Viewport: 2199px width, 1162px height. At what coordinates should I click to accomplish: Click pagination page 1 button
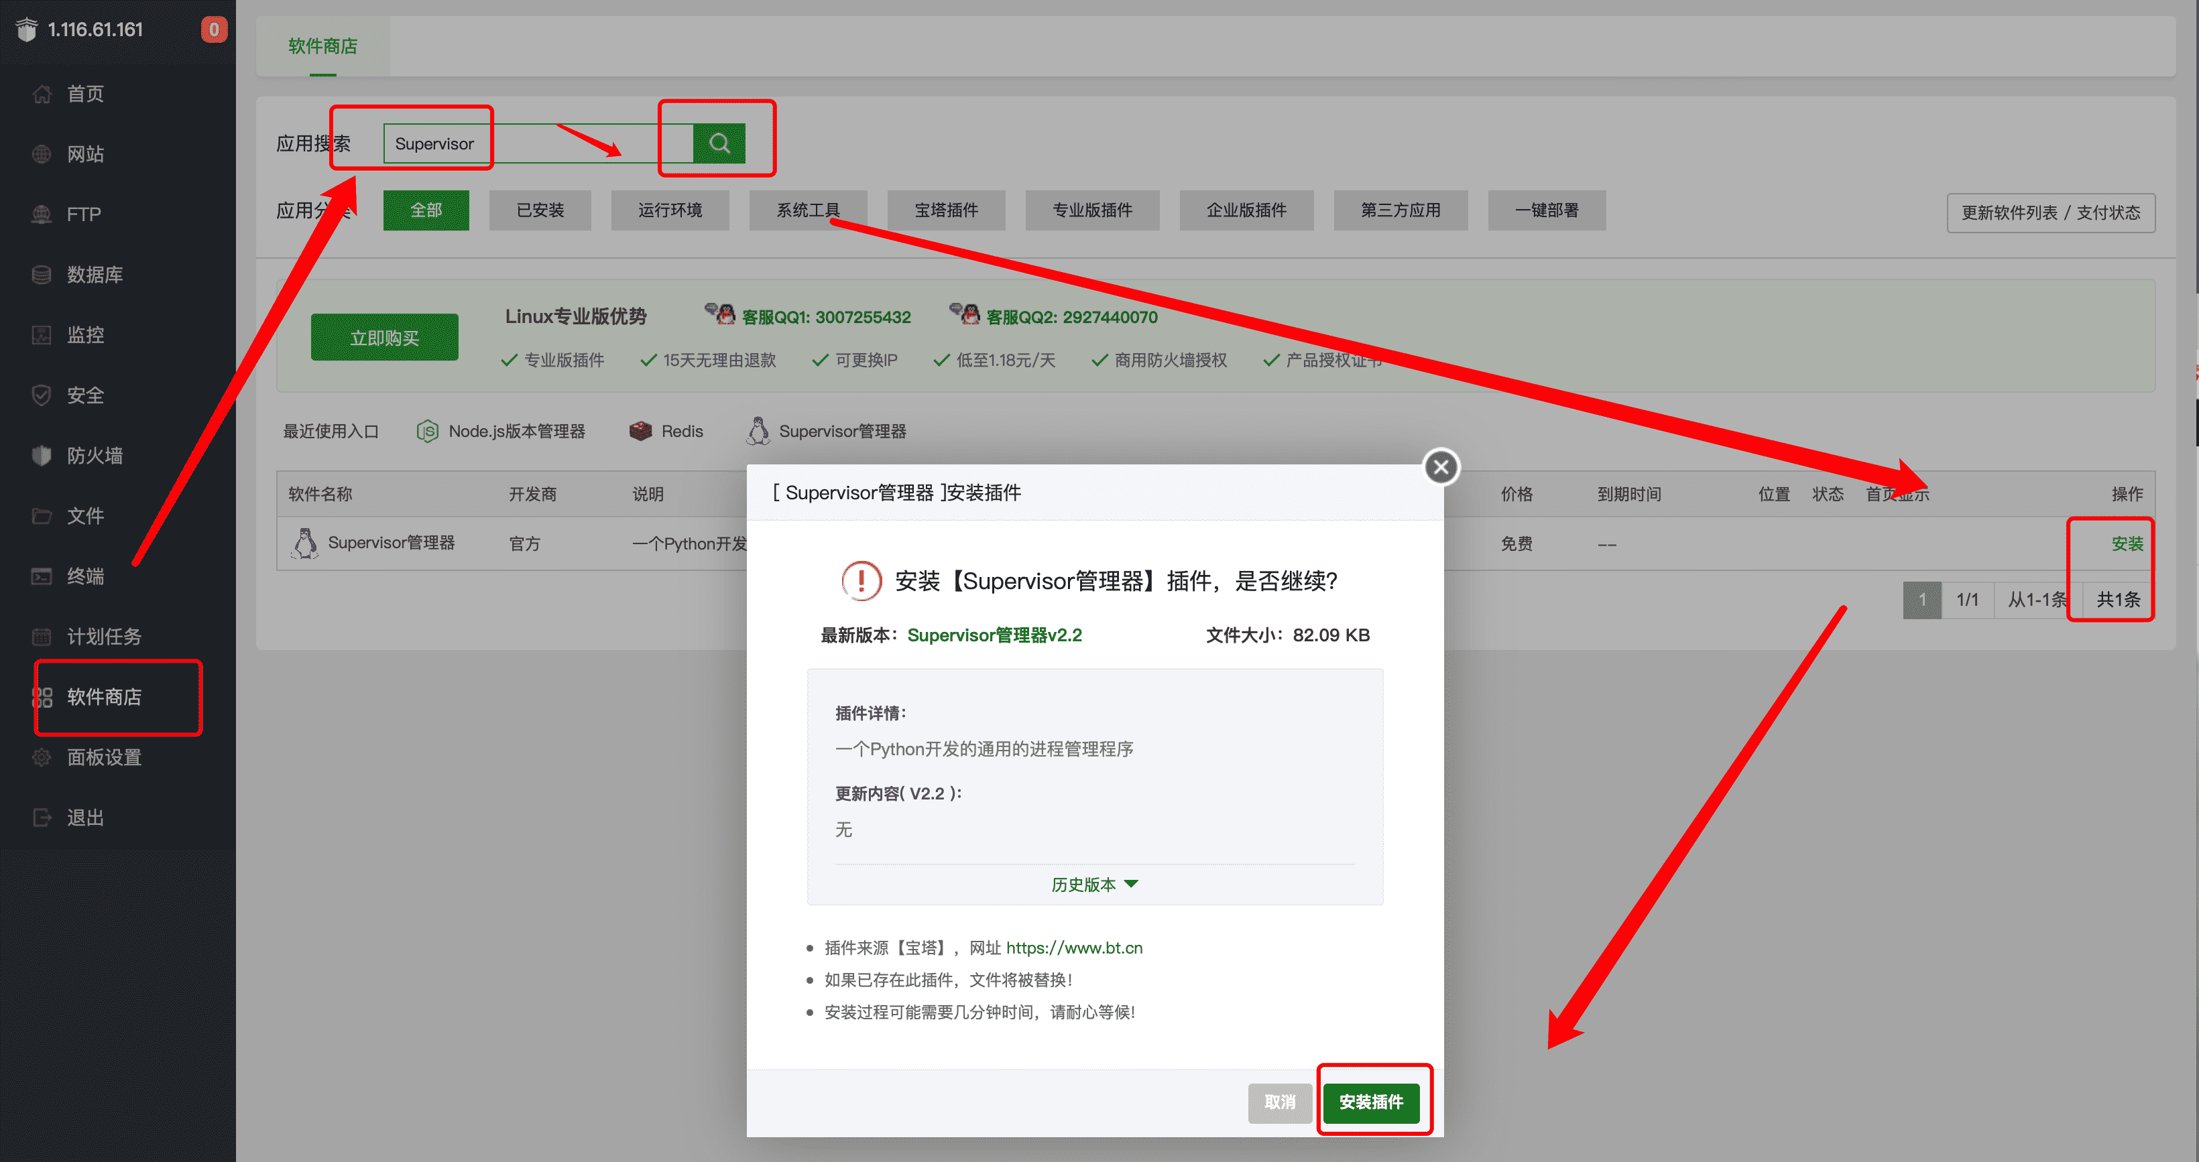1921,600
